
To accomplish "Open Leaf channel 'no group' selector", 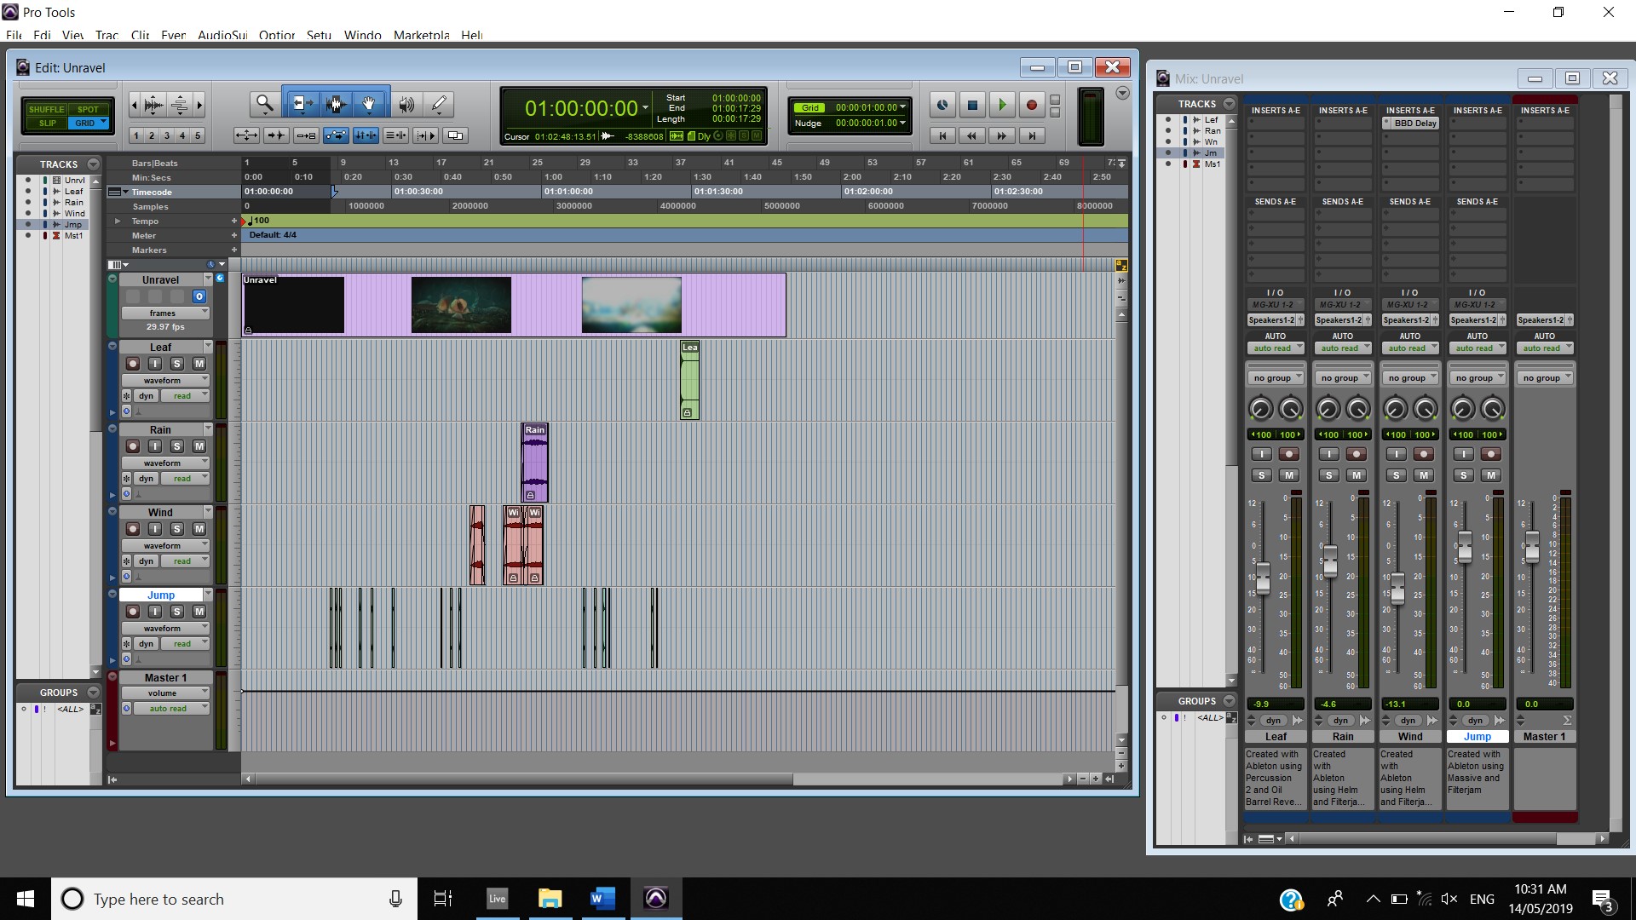I will tap(1276, 377).
